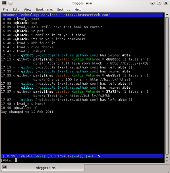The image size is (170, 173).
Task: Open the http://bit.ly/fw3fUk link
Action: 90,96
